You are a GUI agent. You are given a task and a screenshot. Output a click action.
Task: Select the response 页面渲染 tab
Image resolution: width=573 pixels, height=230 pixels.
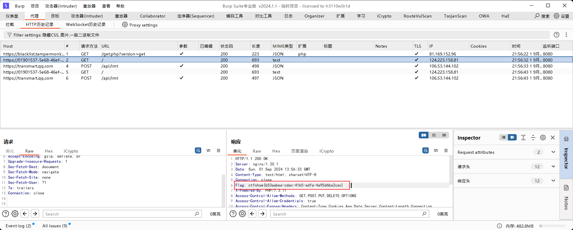(x=299, y=151)
